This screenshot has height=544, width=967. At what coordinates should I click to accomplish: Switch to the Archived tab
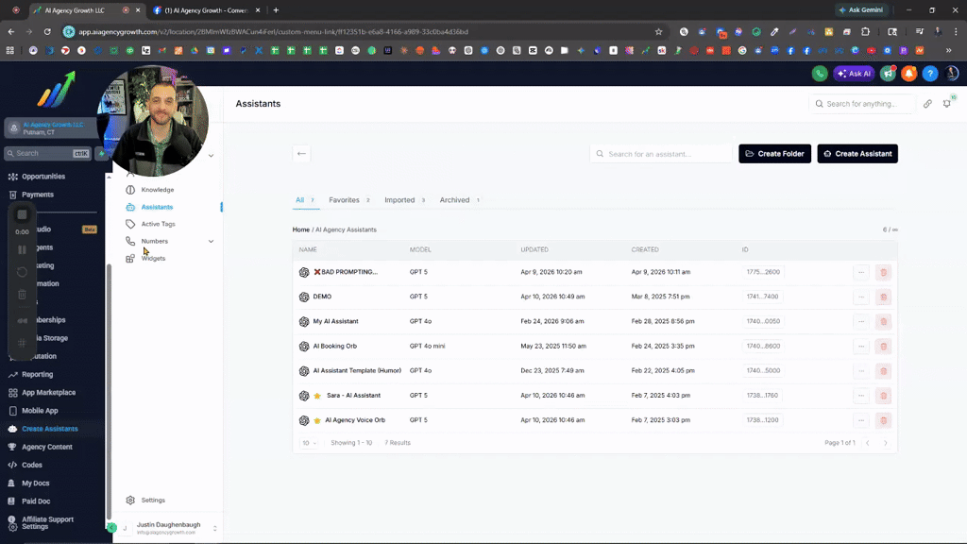coord(460,200)
